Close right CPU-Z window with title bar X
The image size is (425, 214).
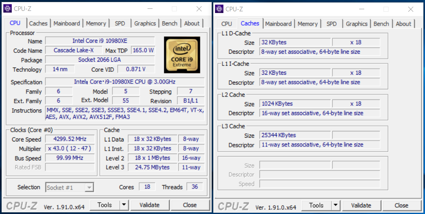411,9
